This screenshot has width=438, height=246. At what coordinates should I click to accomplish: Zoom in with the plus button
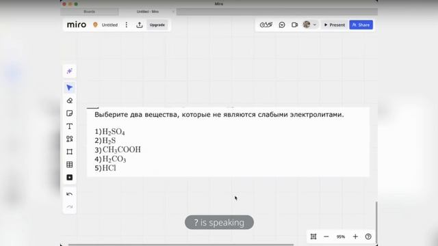coord(355,236)
